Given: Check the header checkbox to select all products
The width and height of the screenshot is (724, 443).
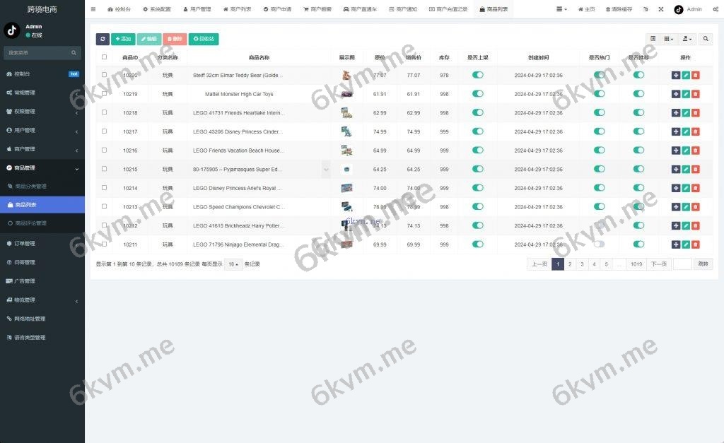Looking at the screenshot, I should pyautogui.click(x=104, y=57).
